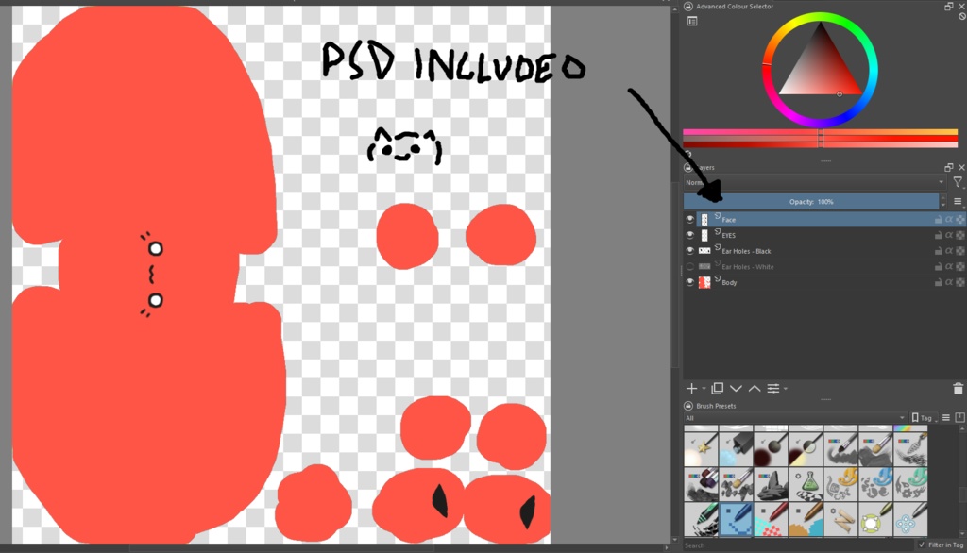Select the red pixel pen brush preset

click(771, 519)
